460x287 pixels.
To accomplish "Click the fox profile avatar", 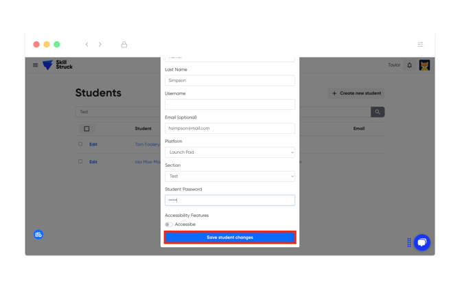I will (424, 65).
